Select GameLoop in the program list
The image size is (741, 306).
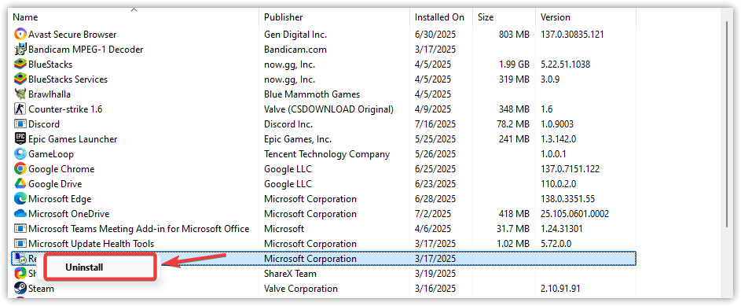(x=51, y=154)
